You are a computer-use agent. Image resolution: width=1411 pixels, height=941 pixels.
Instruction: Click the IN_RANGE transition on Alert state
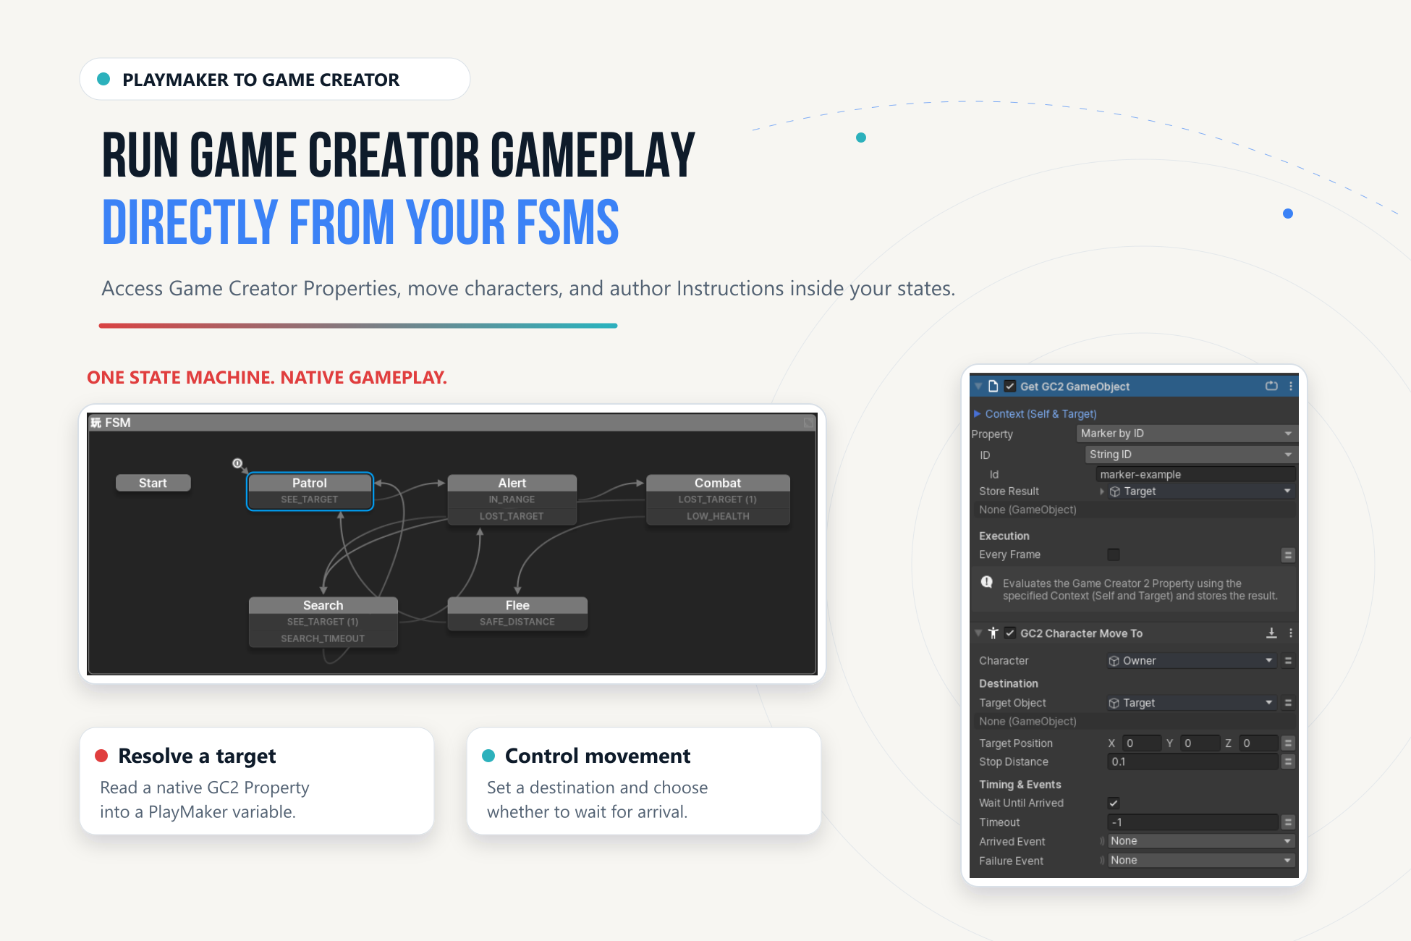(x=512, y=499)
